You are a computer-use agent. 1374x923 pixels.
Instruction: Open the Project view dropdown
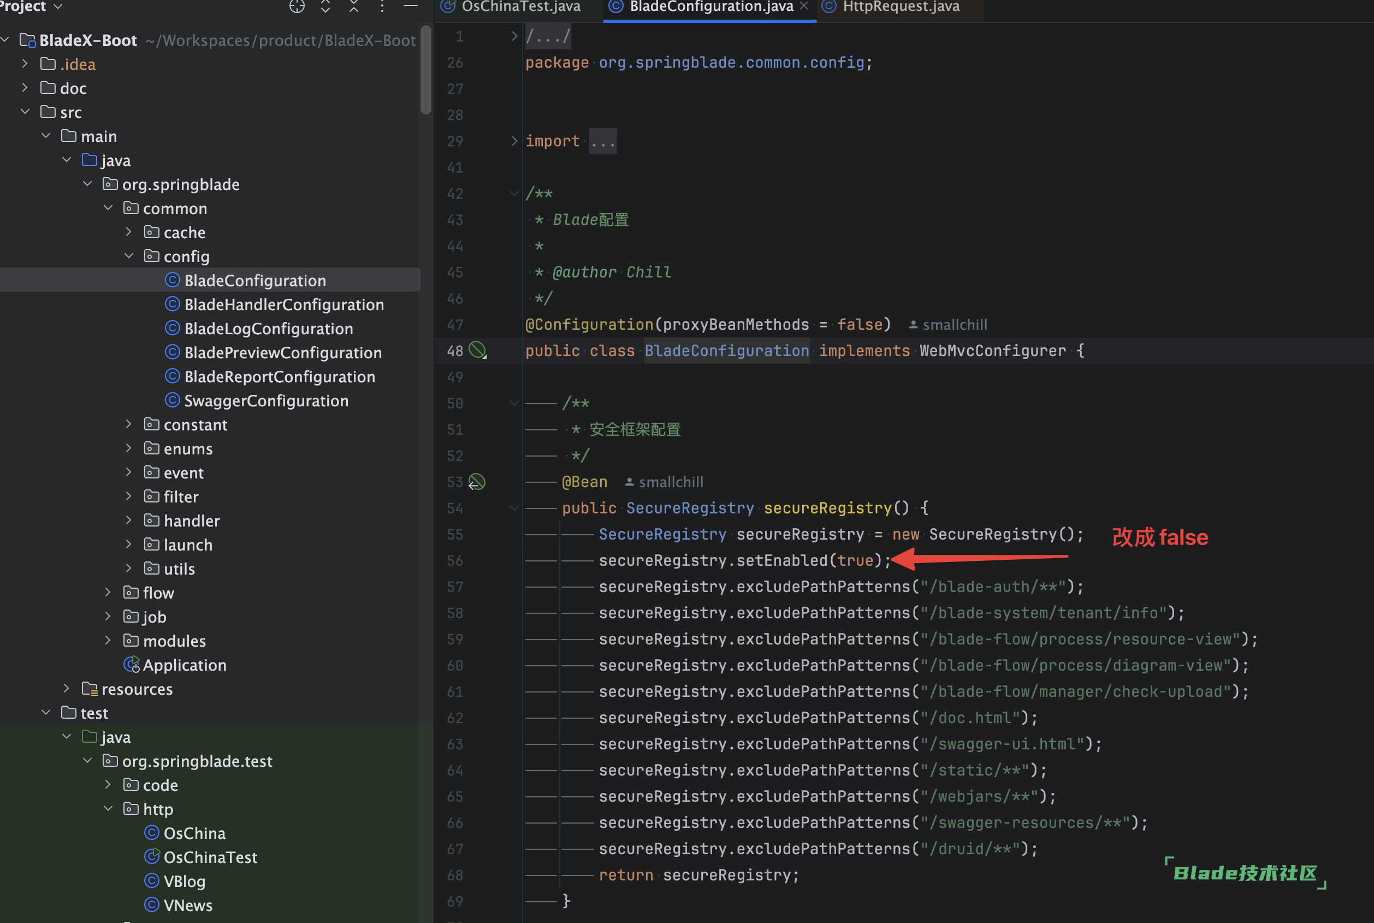point(32,7)
